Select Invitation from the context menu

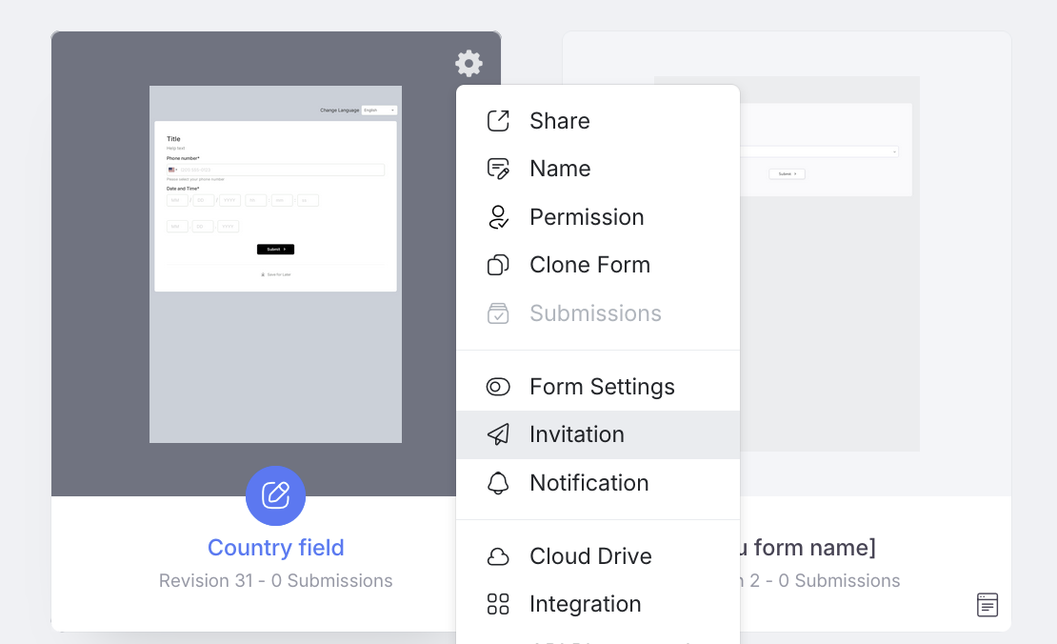(577, 434)
